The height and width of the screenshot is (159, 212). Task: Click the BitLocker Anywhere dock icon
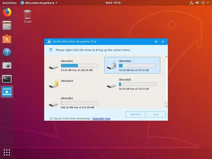[7, 92]
